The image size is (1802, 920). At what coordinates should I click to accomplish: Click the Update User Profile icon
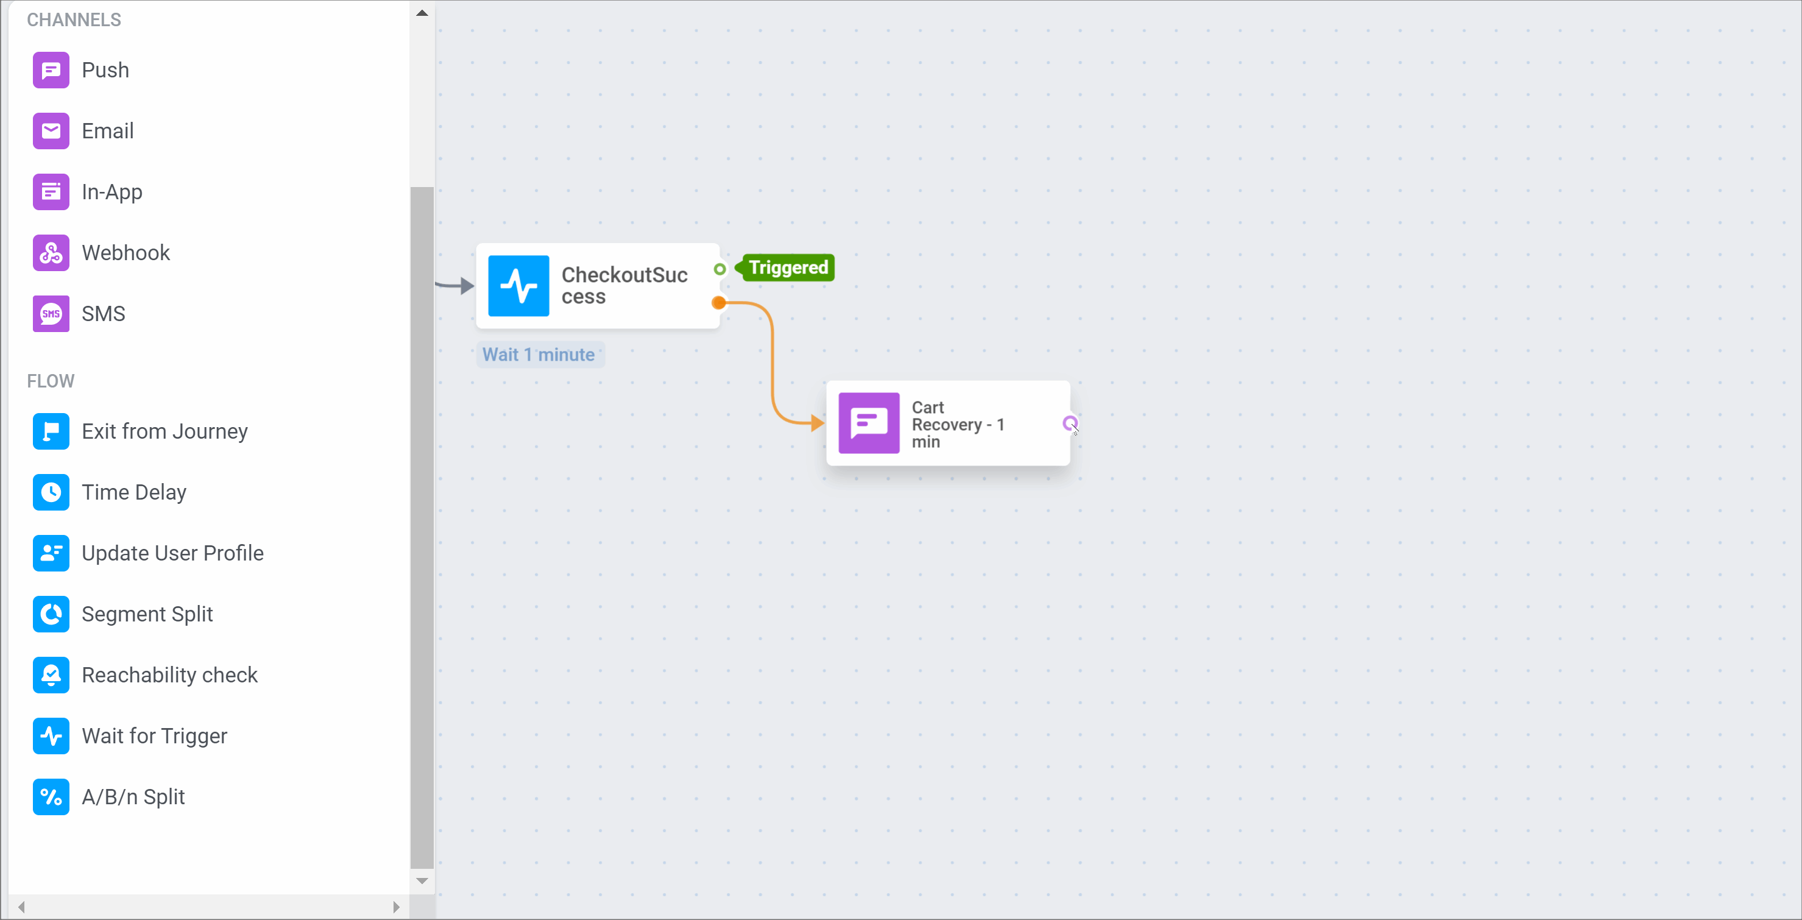51,553
